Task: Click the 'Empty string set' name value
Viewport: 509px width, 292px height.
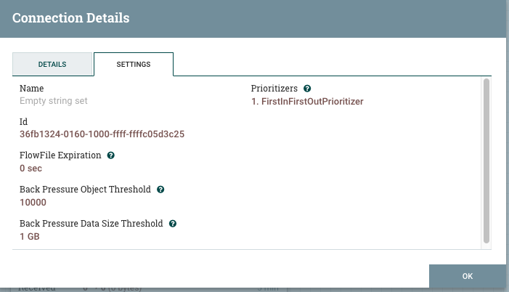Action: [54, 101]
